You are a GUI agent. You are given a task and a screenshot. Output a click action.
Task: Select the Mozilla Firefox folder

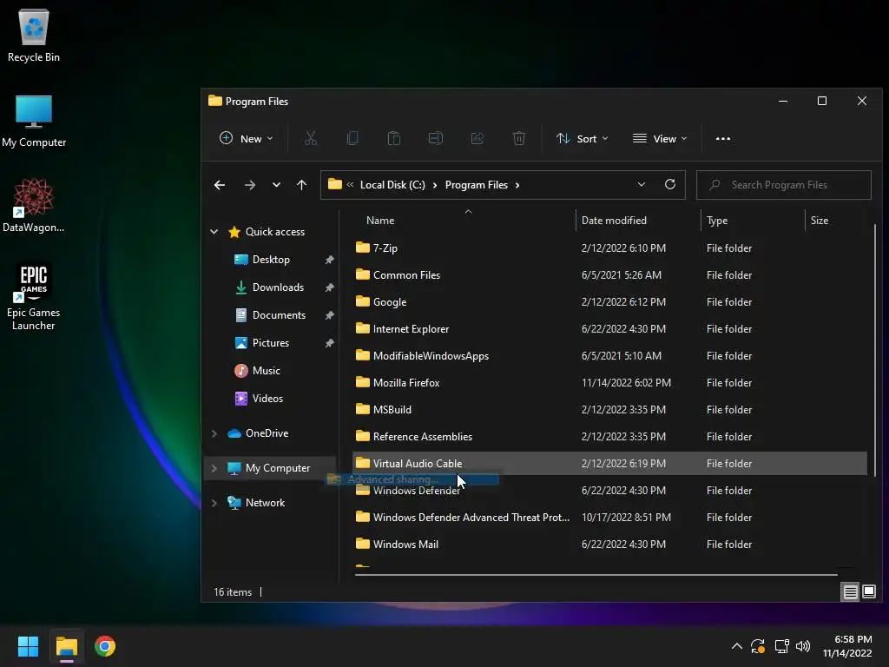click(609, 383)
